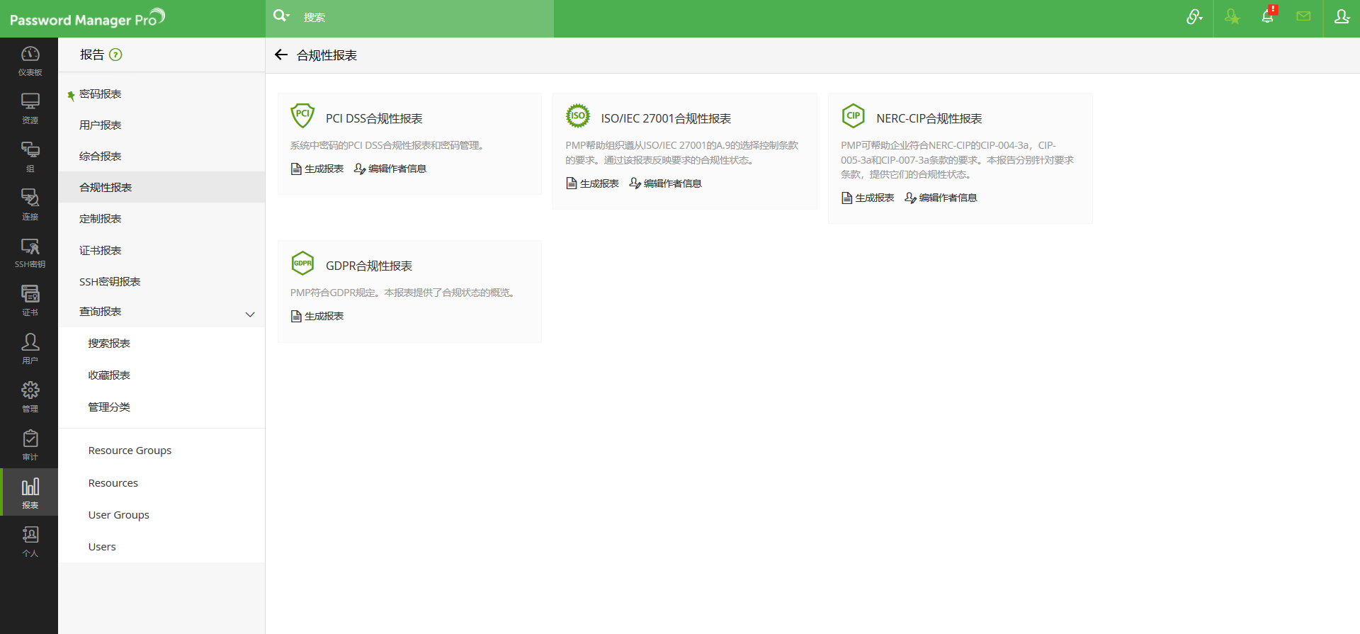This screenshot has height=634, width=1360.
Task: Collapse the 查询报表 section chevron
Action: pos(250,314)
